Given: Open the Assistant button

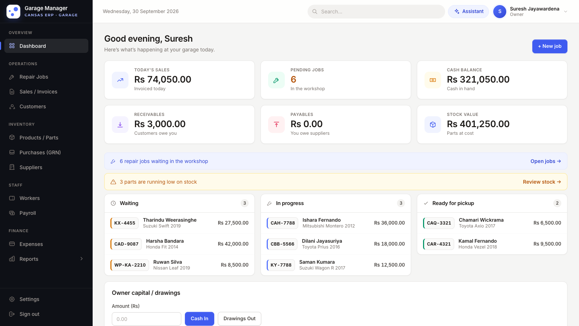Looking at the screenshot, I should pyautogui.click(x=468, y=12).
